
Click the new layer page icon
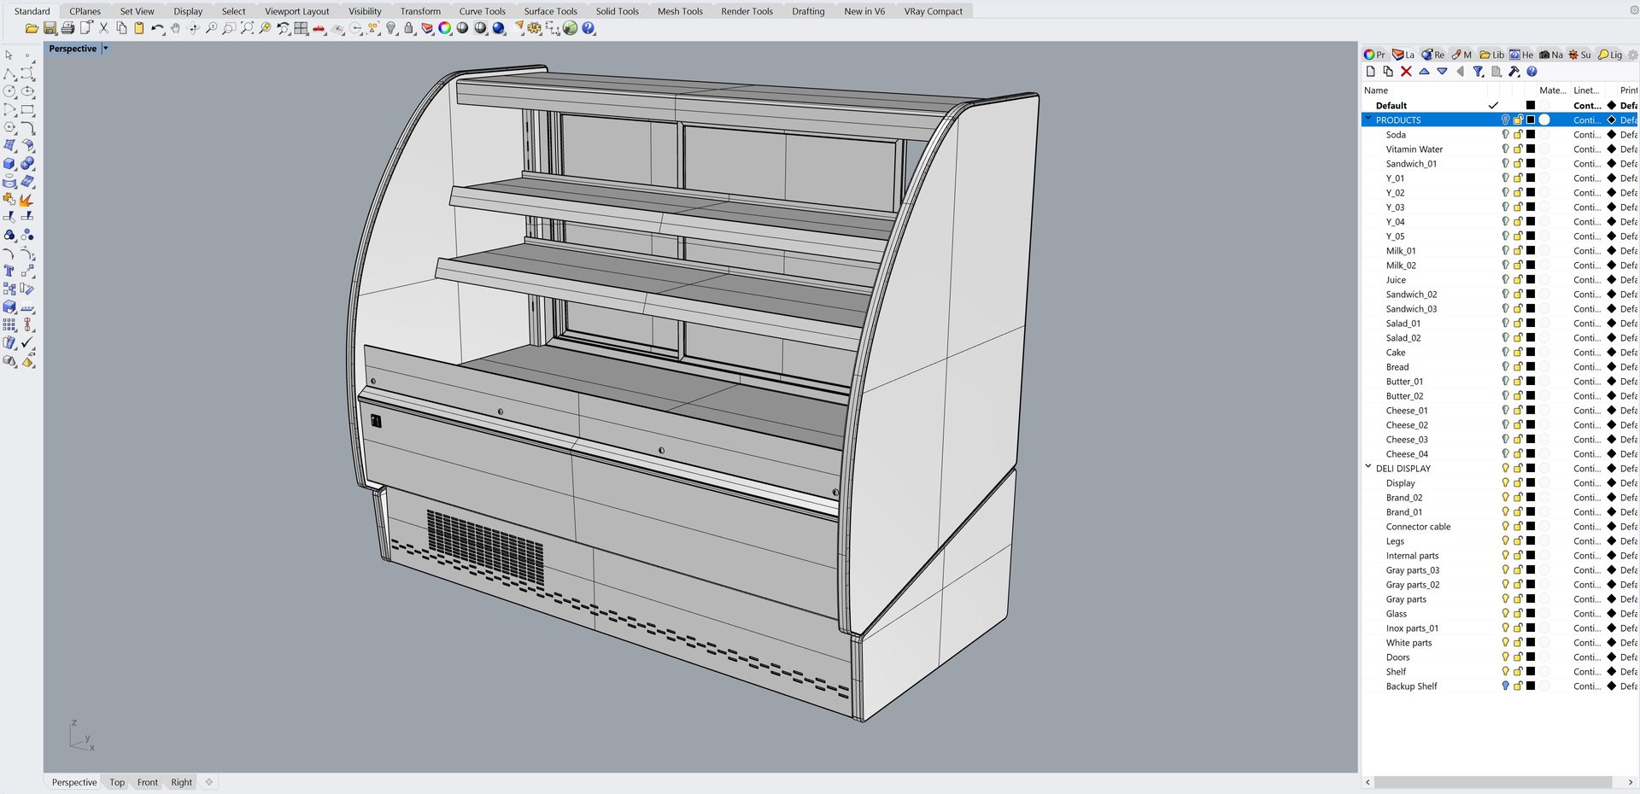pos(1370,72)
